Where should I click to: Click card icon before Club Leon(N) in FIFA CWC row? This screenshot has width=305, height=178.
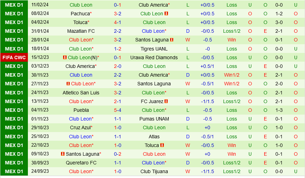[65, 57]
